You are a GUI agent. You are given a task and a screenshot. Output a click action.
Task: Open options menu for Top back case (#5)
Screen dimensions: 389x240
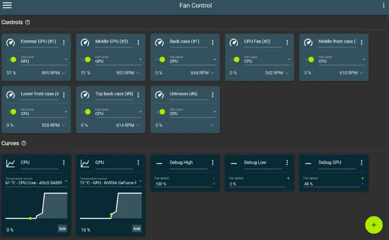[138, 95]
